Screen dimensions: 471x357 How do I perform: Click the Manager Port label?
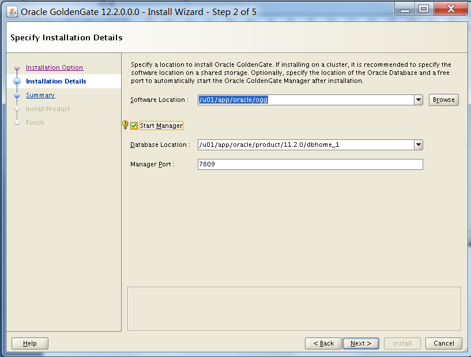click(x=152, y=165)
